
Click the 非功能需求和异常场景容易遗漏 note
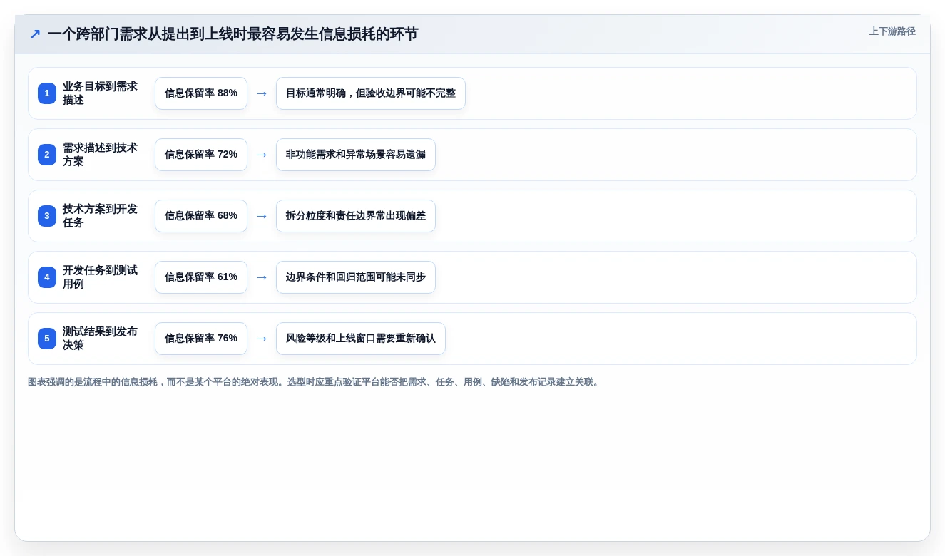[356, 155]
